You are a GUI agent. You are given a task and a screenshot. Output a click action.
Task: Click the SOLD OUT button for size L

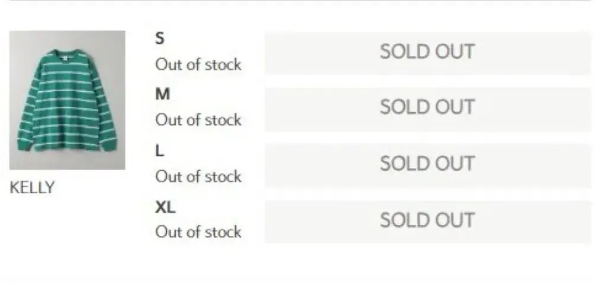pyautogui.click(x=427, y=165)
